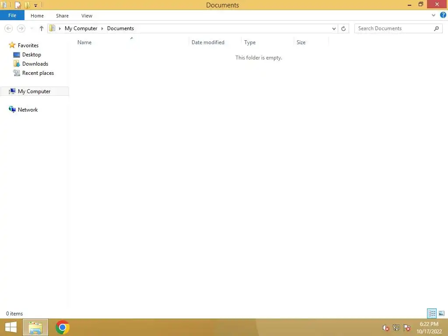Minimize the Documents window
The height and width of the screenshot is (336, 448).
tap(409, 4)
